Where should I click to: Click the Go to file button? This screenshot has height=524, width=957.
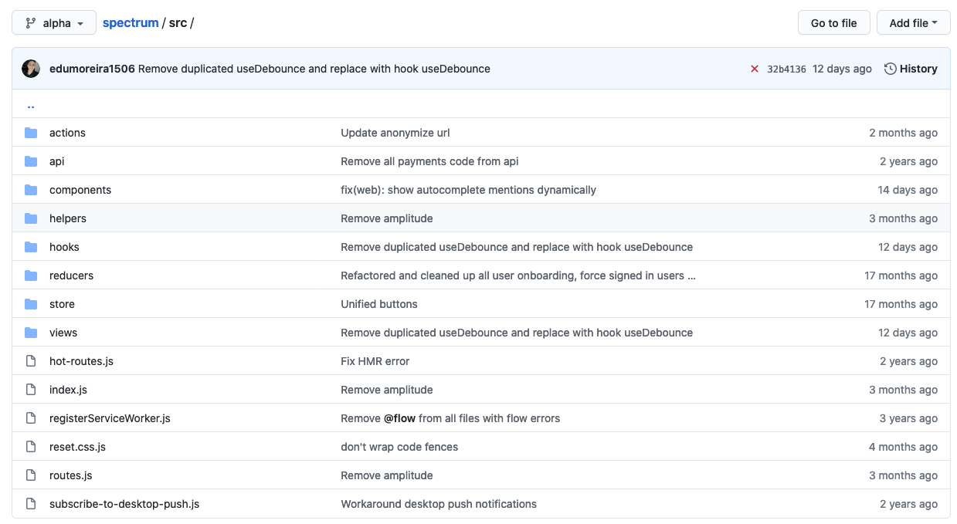click(833, 22)
